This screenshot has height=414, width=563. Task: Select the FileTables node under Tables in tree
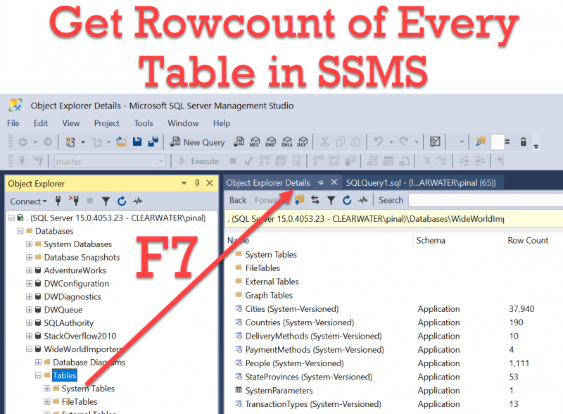click(x=80, y=401)
